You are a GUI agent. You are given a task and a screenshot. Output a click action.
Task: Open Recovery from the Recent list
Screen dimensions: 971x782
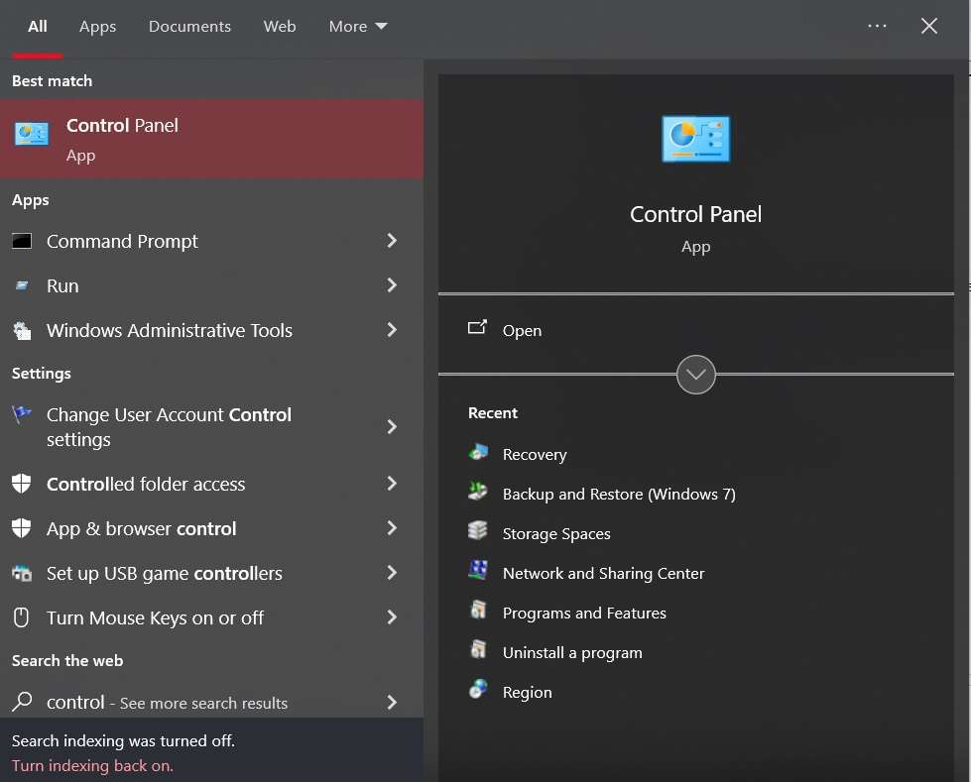point(535,455)
